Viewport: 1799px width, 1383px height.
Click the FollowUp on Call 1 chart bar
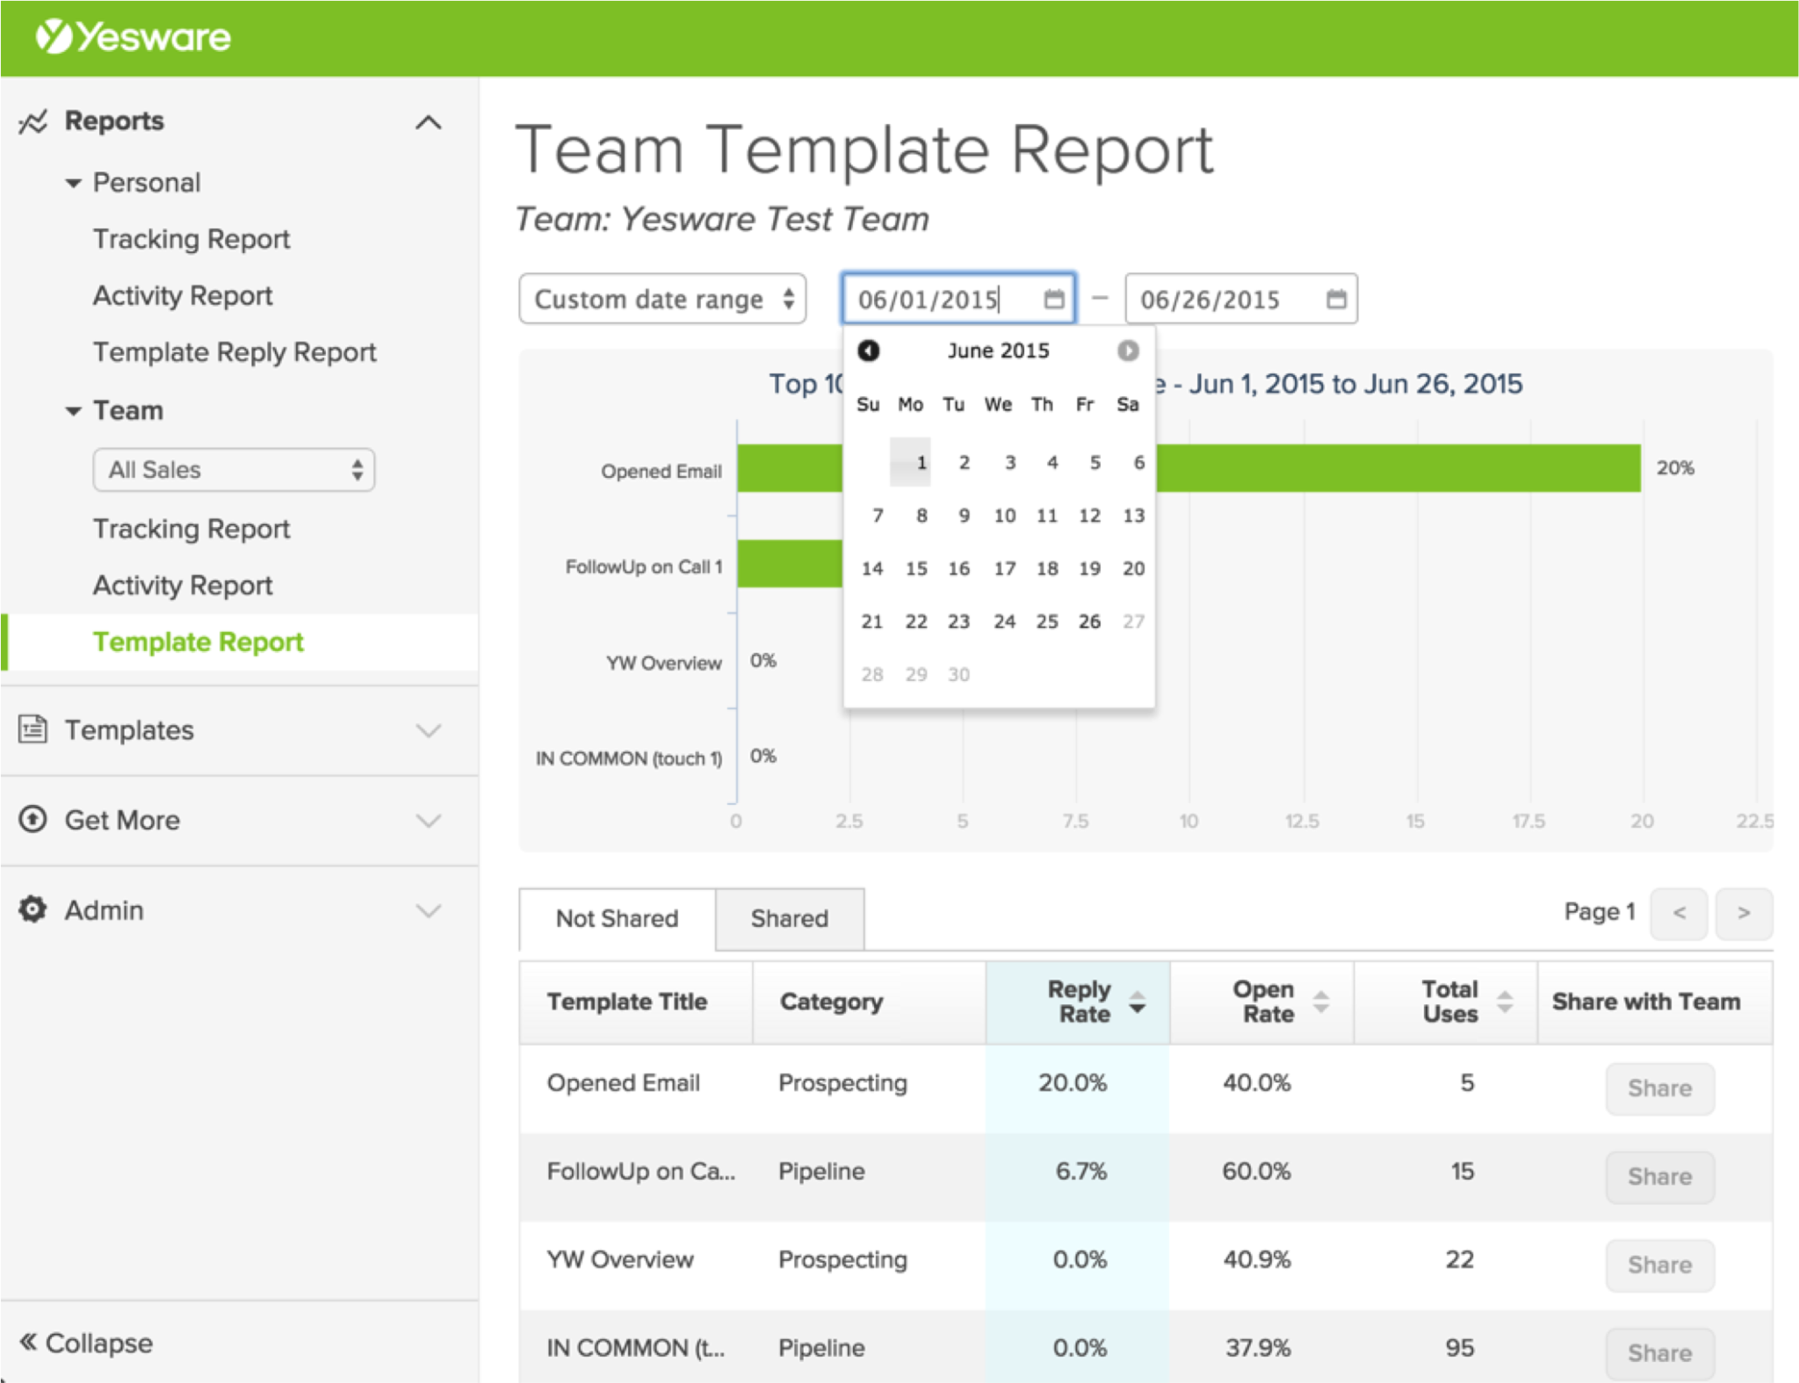coord(790,563)
